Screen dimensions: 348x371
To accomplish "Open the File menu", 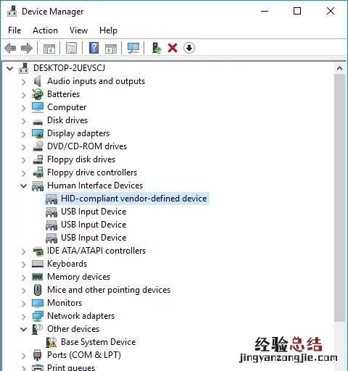I will [x=14, y=30].
